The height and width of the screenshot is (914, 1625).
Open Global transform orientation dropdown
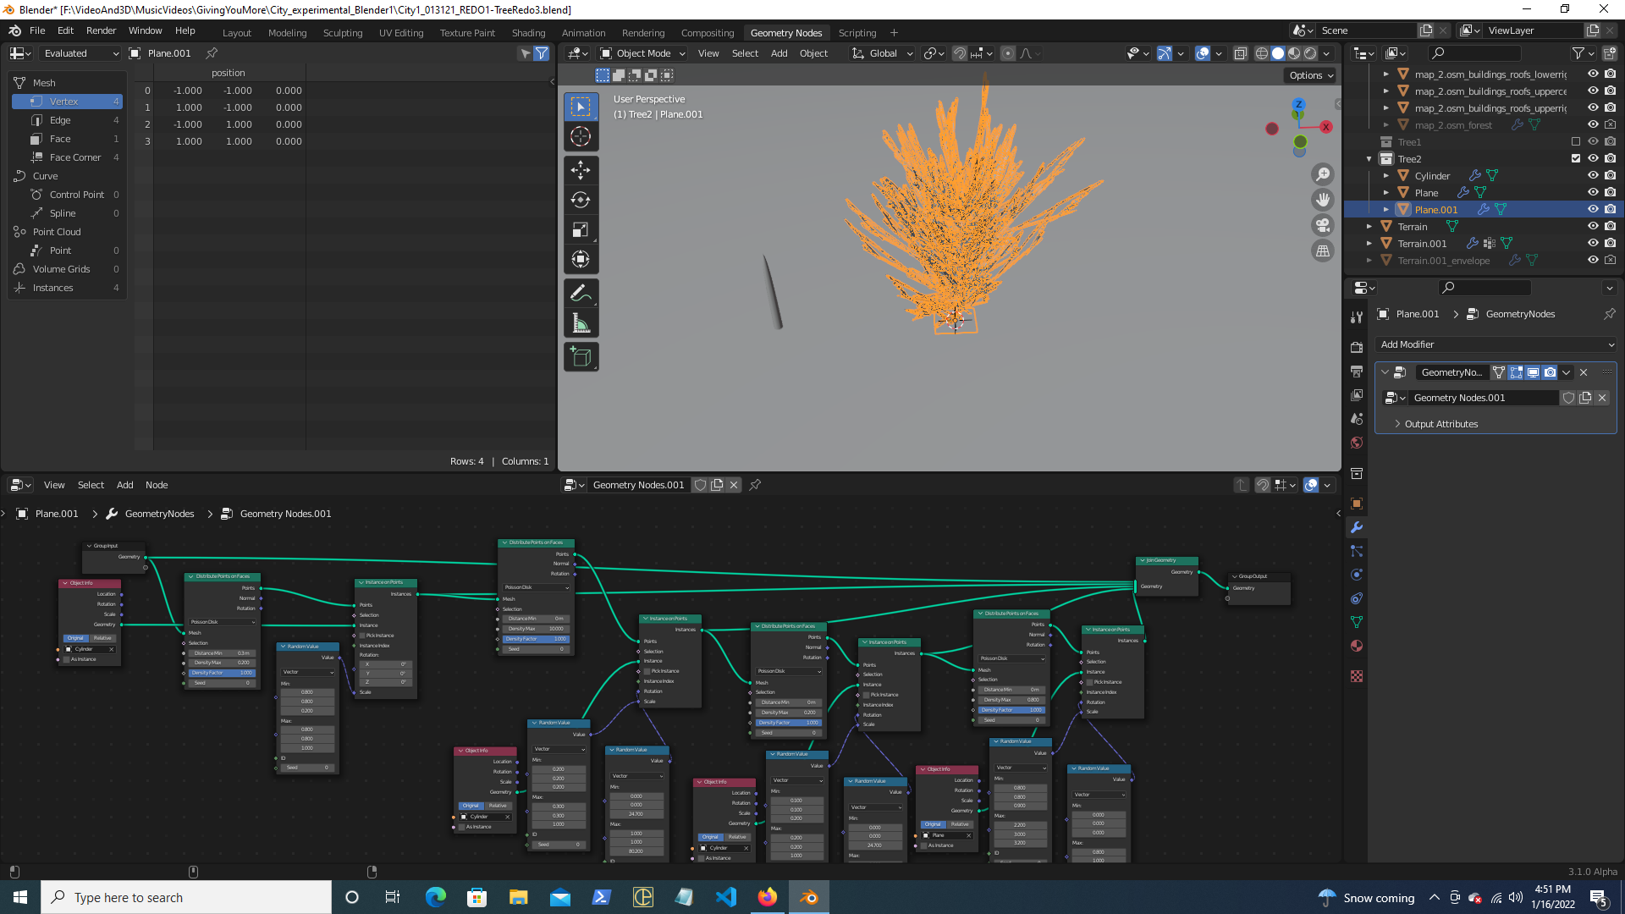tap(882, 53)
